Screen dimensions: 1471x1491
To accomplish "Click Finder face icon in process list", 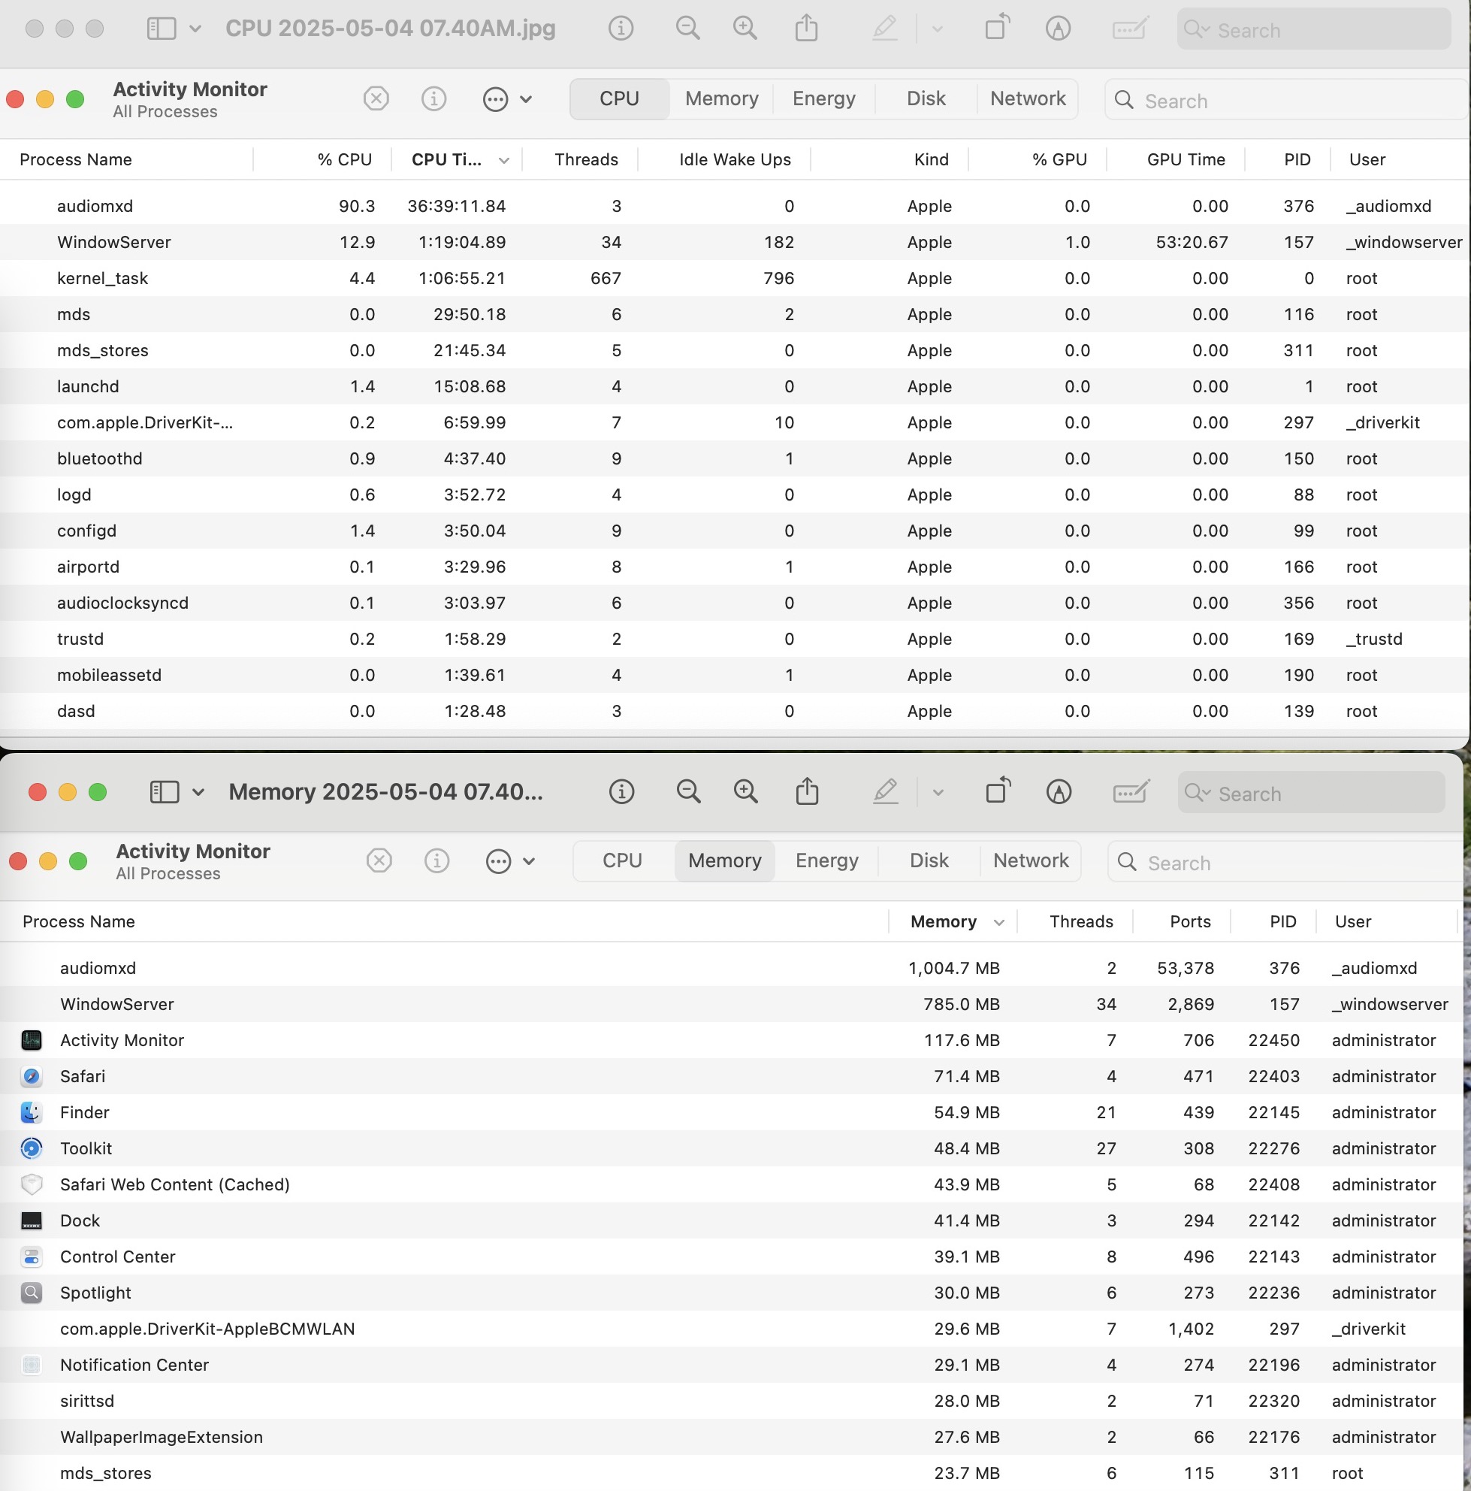I will click(x=32, y=1112).
